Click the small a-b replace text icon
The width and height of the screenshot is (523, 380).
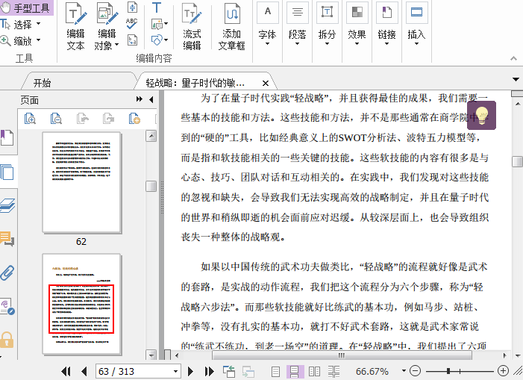(132, 40)
